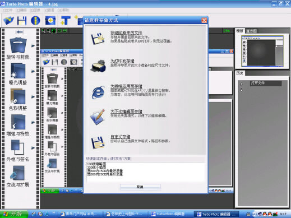Switch to the four-pane grid view icon
This screenshot has height=218, width=291.
[65, 31]
